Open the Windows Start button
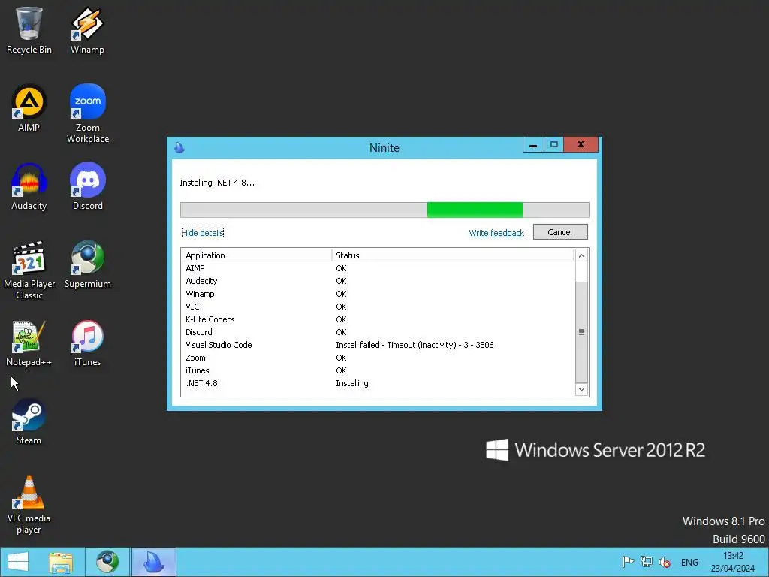The width and height of the screenshot is (769, 577). click(18, 562)
